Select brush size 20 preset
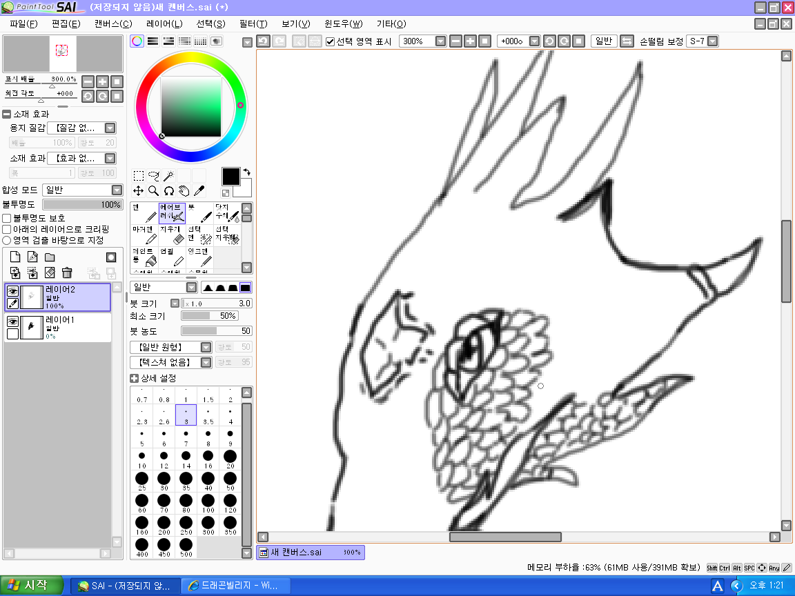 pyautogui.click(x=230, y=459)
